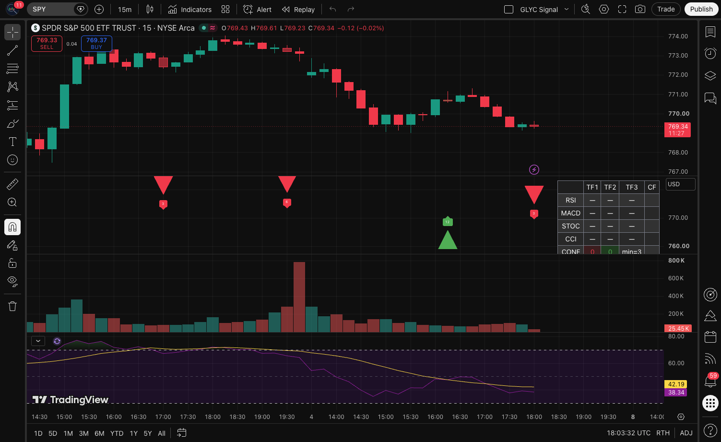The height and width of the screenshot is (442, 721).
Task: Select the All time range
Action: pos(162,433)
